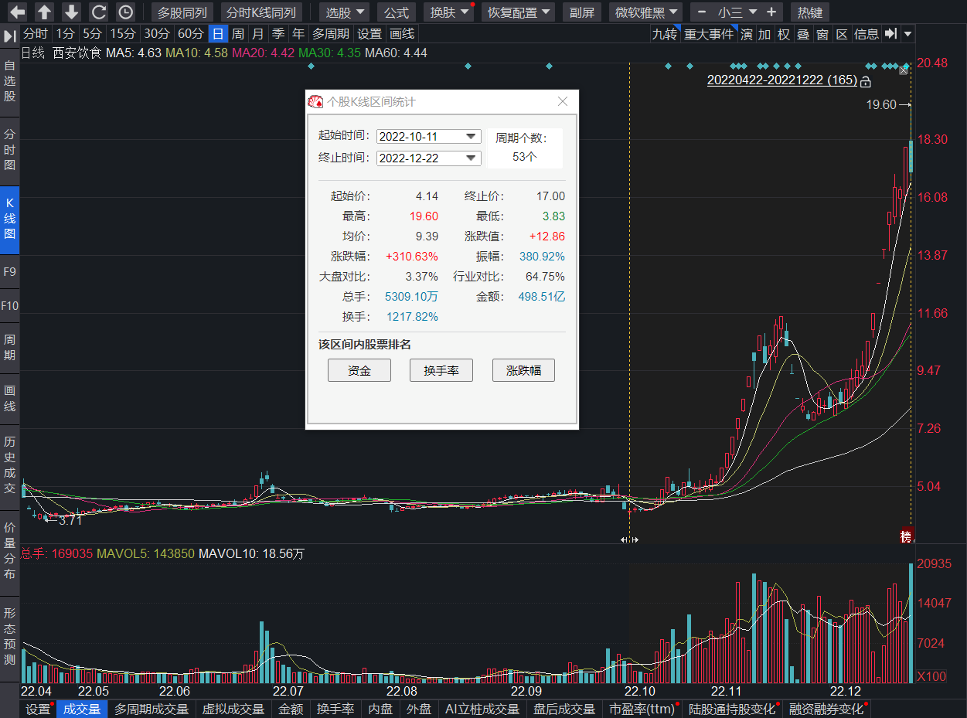Switch to the 周 period tab

tap(238, 34)
